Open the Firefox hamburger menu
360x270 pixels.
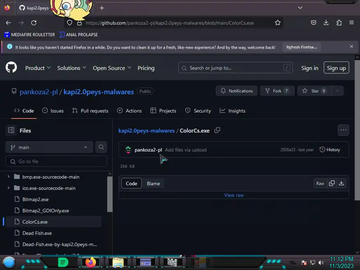[352, 22]
